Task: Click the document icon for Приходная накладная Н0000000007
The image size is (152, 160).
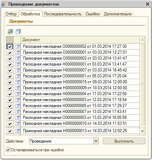Action: pyautogui.click(x=18, y=70)
